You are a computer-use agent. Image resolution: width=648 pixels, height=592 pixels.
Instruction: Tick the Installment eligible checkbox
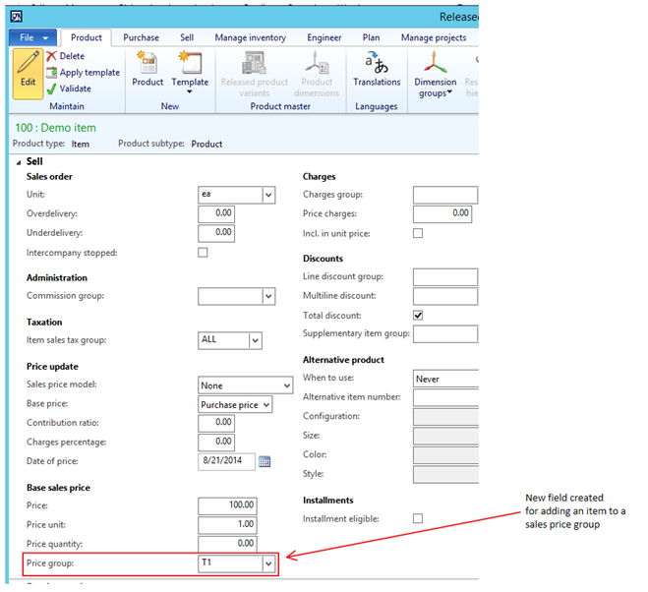pos(418,518)
